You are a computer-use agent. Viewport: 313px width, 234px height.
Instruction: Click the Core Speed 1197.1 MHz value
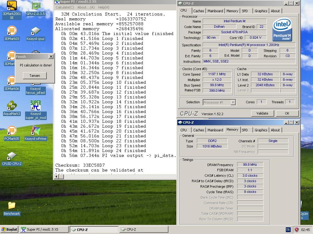[217, 74]
